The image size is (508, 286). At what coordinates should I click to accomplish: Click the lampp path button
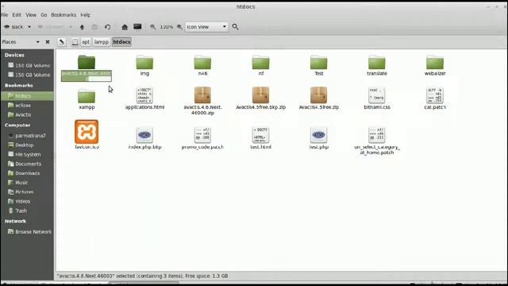point(102,42)
